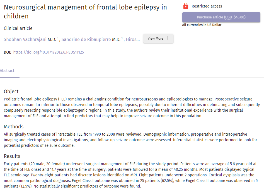Click the Results section heading

point(12,156)
